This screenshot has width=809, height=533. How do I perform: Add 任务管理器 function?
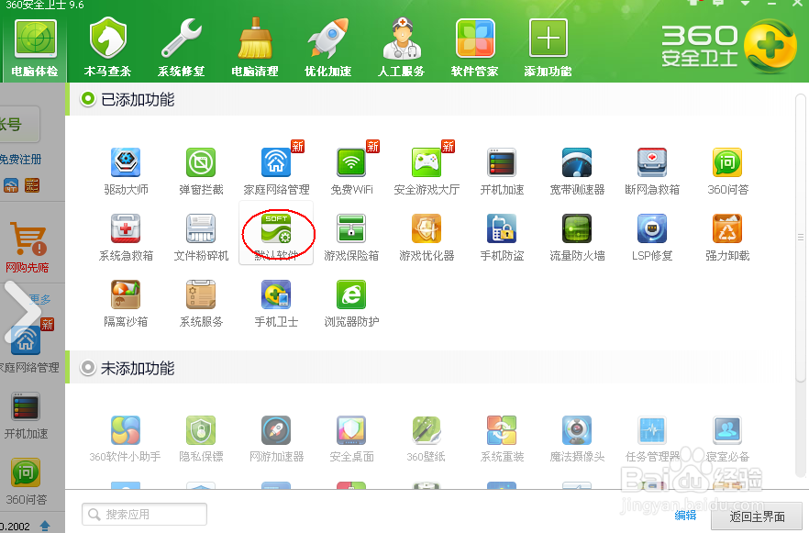click(x=652, y=439)
